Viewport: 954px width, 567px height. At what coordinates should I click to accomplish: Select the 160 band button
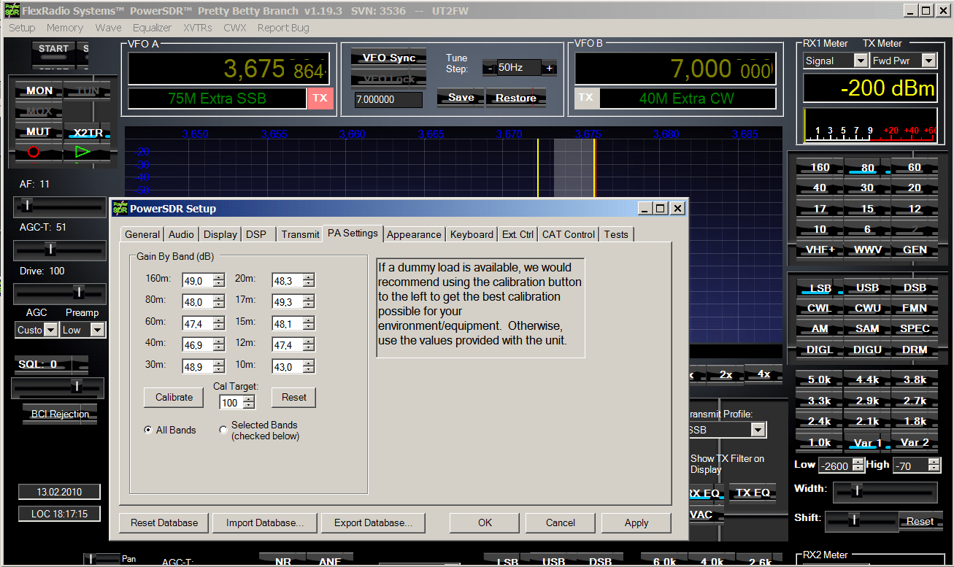820,167
